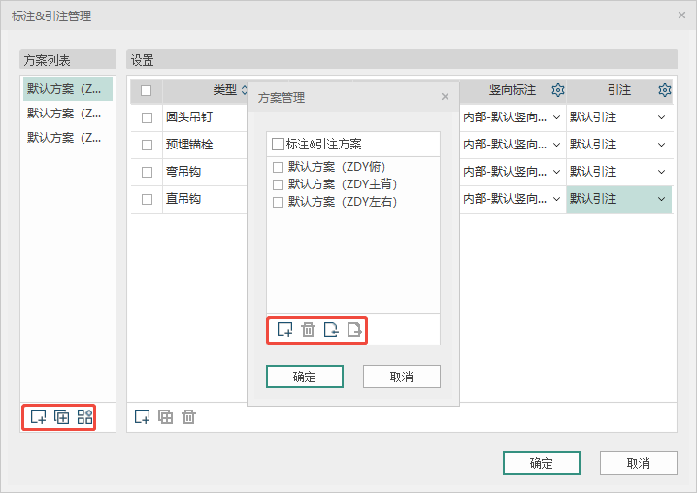
Task: Click 确定 in 方案管理 dialog
Action: [305, 377]
